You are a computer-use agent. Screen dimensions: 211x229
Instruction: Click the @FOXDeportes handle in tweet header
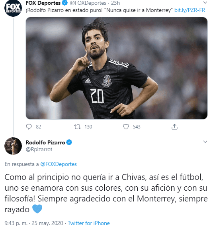(x=88, y=3)
